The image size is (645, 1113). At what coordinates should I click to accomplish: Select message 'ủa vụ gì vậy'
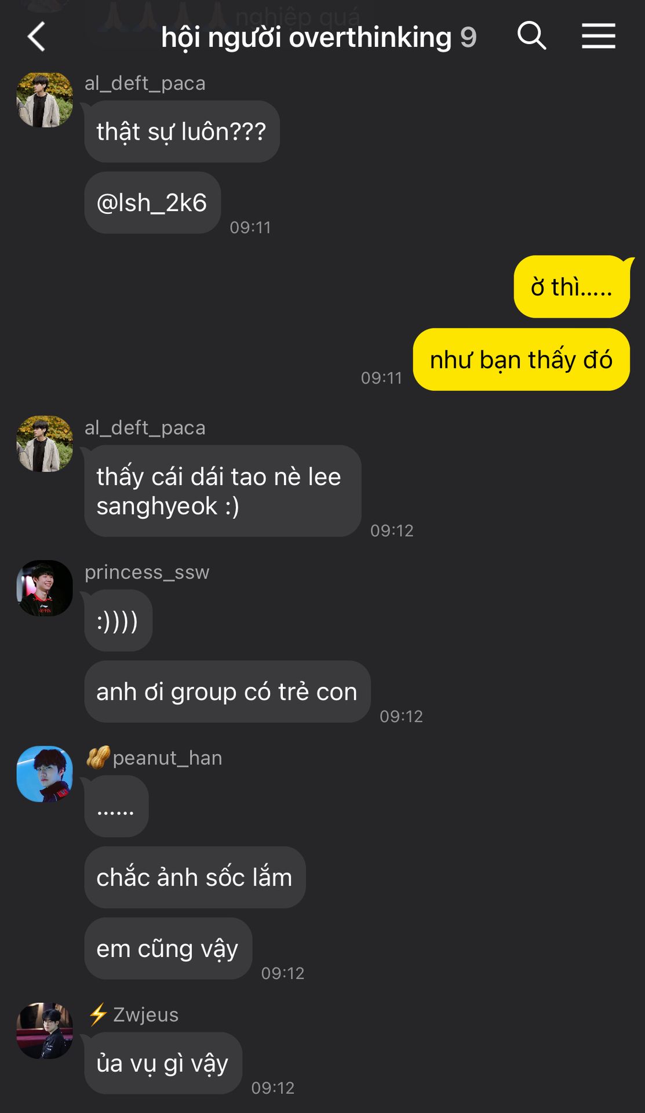(x=163, y=1063)
